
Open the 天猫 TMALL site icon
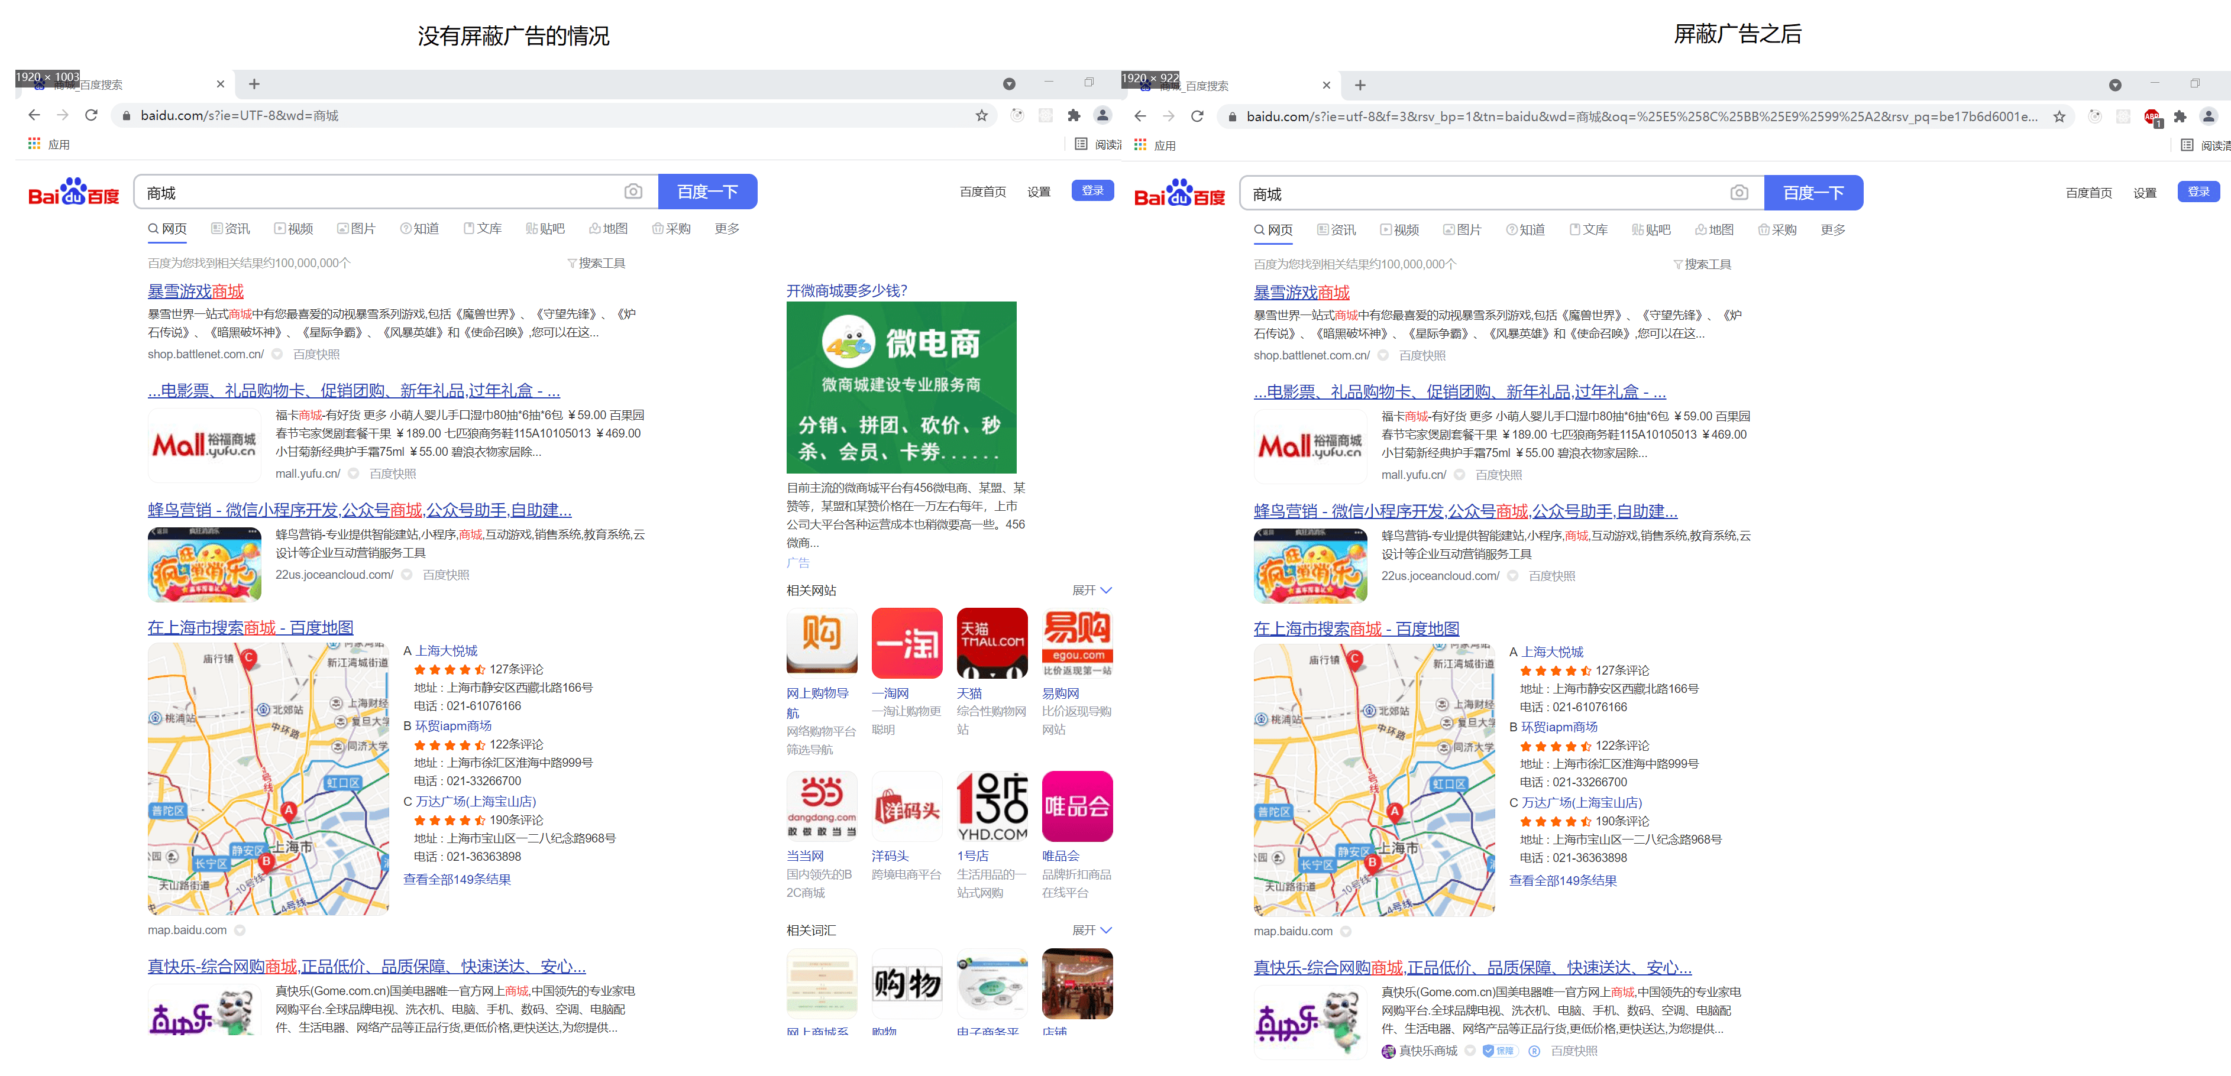tap(992, 642)
